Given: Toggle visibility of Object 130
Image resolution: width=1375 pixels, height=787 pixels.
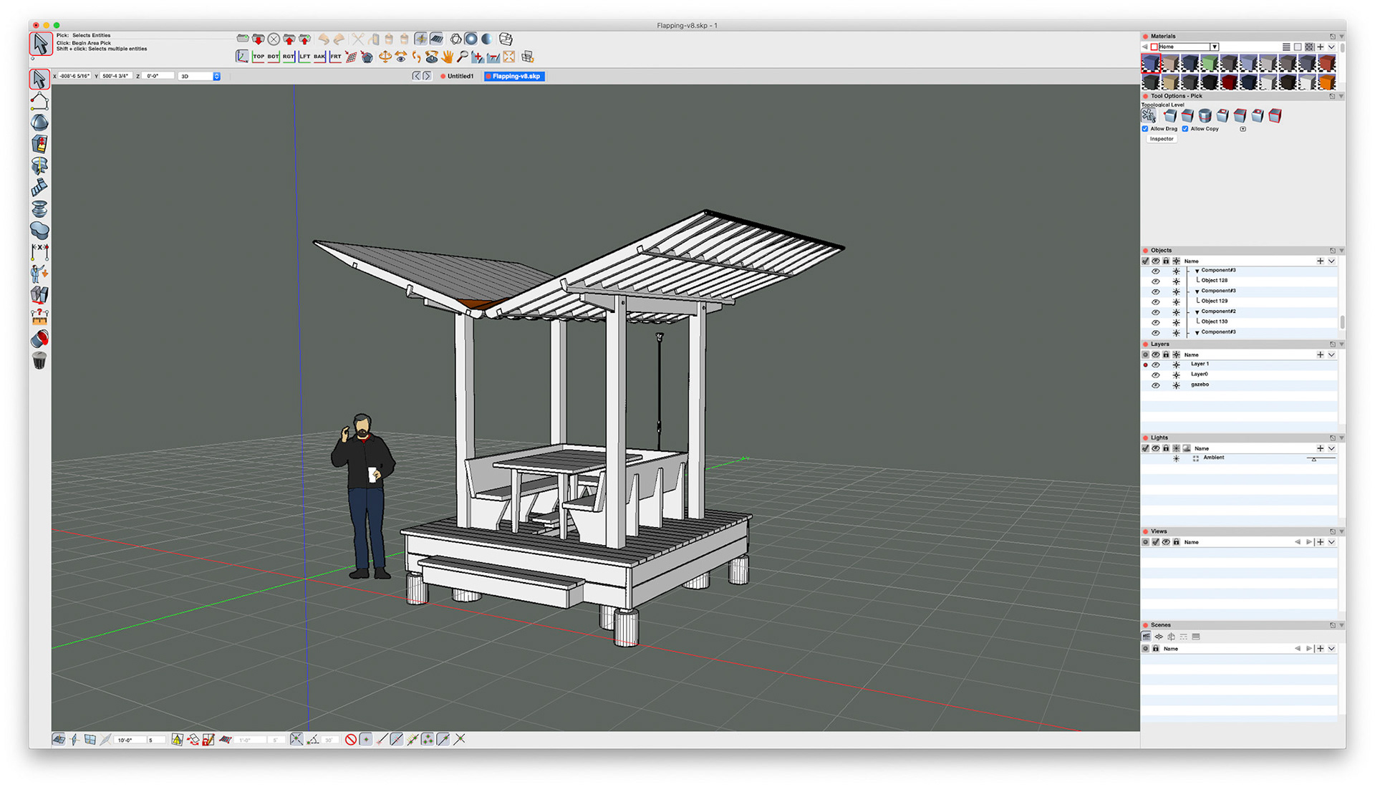Looking at the screenshot, I should (1155, 323).
